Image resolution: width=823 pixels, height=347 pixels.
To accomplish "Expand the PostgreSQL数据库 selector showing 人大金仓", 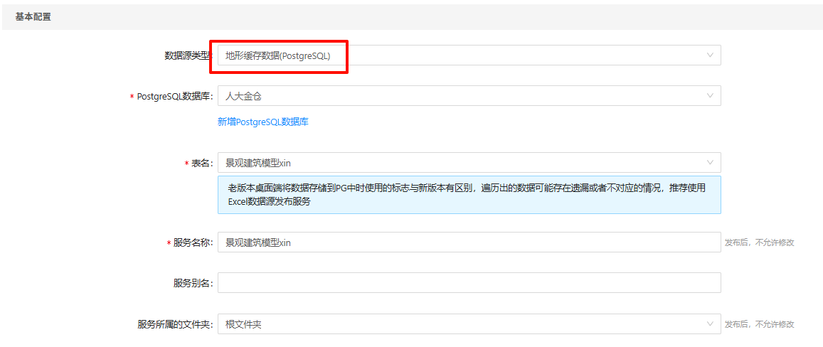I will [462, 96].
